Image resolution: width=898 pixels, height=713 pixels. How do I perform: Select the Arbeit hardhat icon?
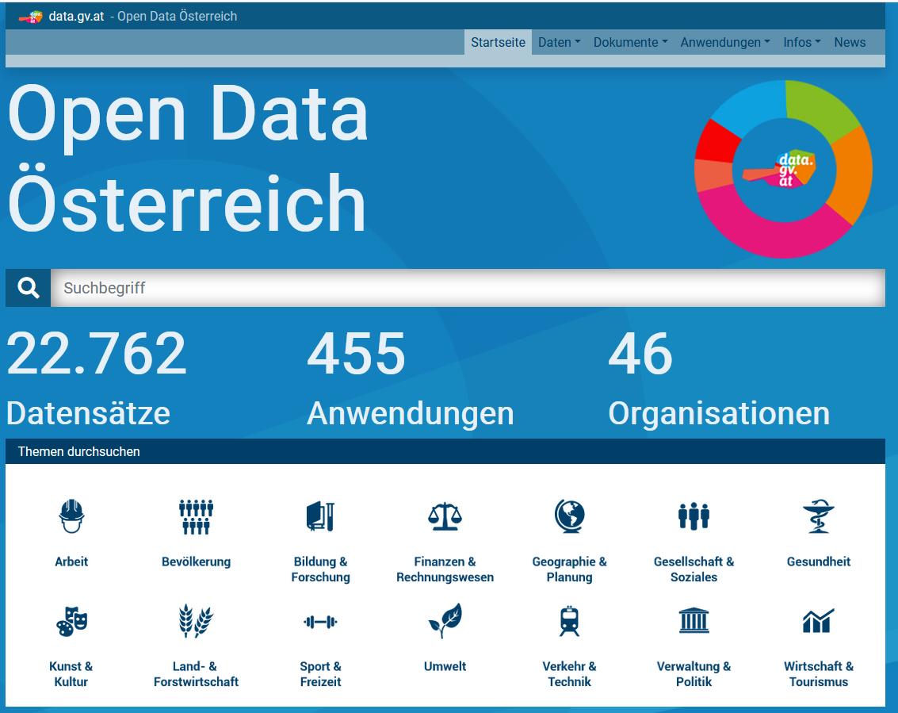coord(71,516)
